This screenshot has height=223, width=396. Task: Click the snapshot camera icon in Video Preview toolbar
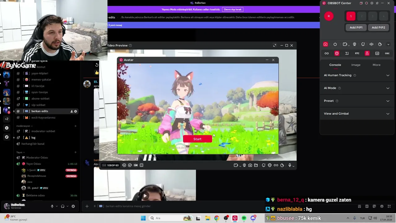pos(250,165)
